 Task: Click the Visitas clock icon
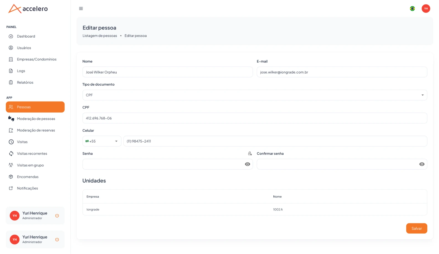[11, 142]
